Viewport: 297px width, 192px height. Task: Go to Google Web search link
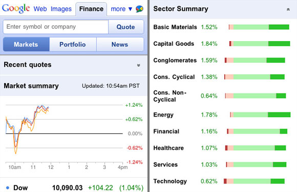[x=40, y=9]
